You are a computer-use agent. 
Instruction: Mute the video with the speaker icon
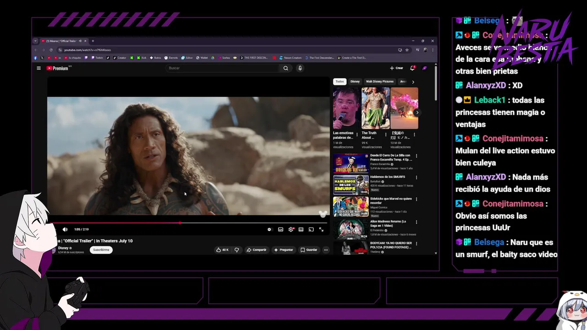point(65,229)
